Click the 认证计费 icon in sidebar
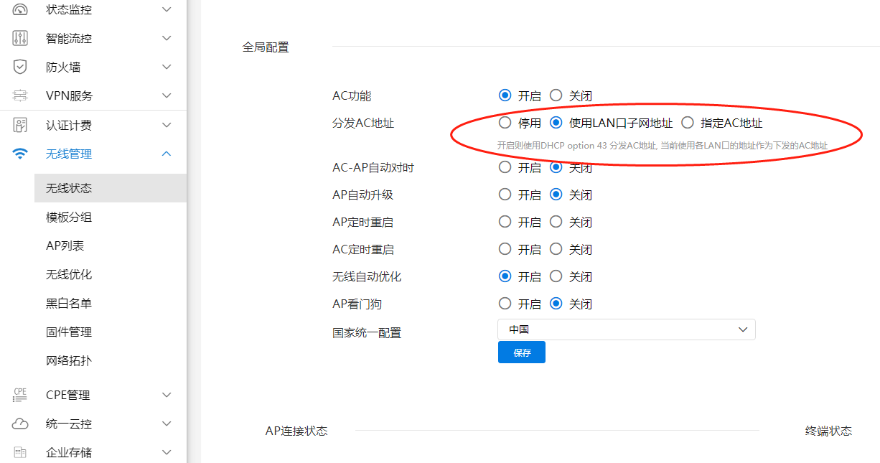 pyautogui.click(x=20, y=126)
